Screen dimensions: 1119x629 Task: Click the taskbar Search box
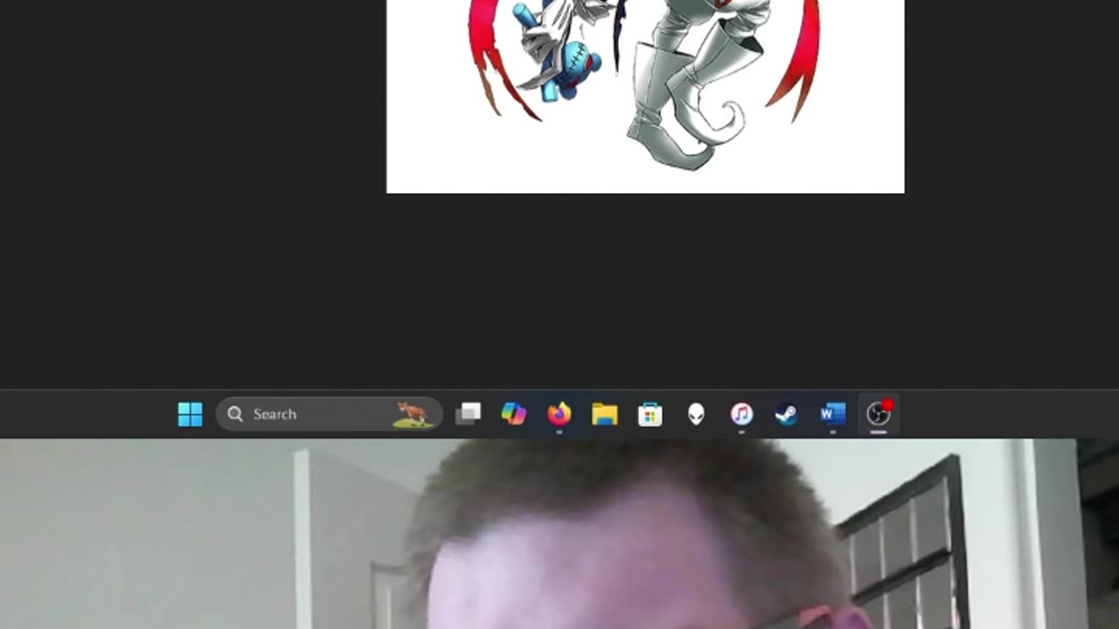[x=329, y=414]
